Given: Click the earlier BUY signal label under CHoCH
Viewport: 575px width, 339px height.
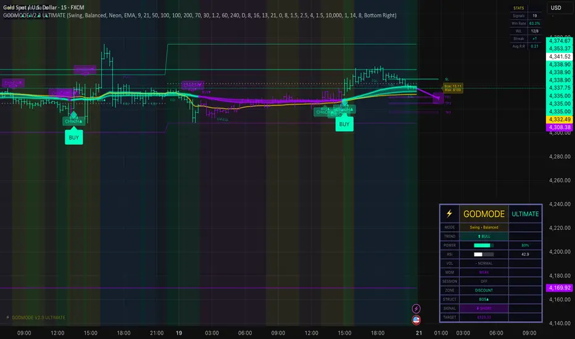Looking at the screenshot, I should tap(73, 137).
